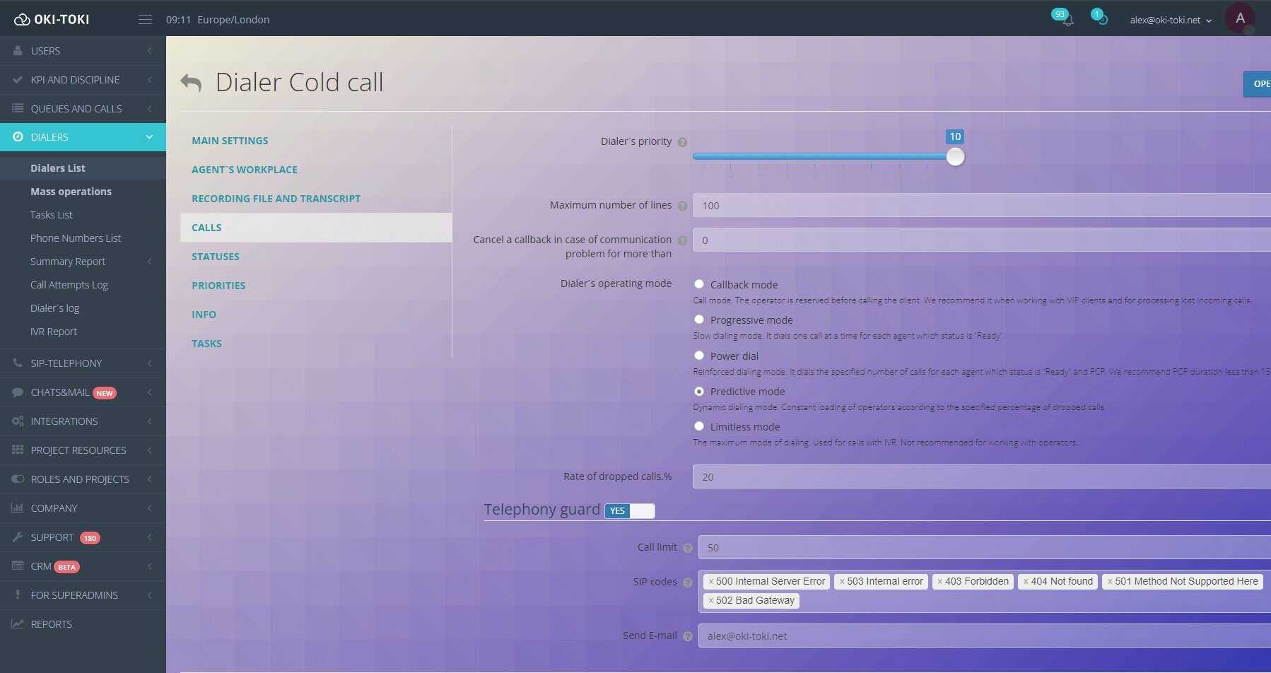This screenshot has height=673, width=1271.
Task: Click the Send E-mail input field
Action: pyautogui.click(x=985, y=636)
